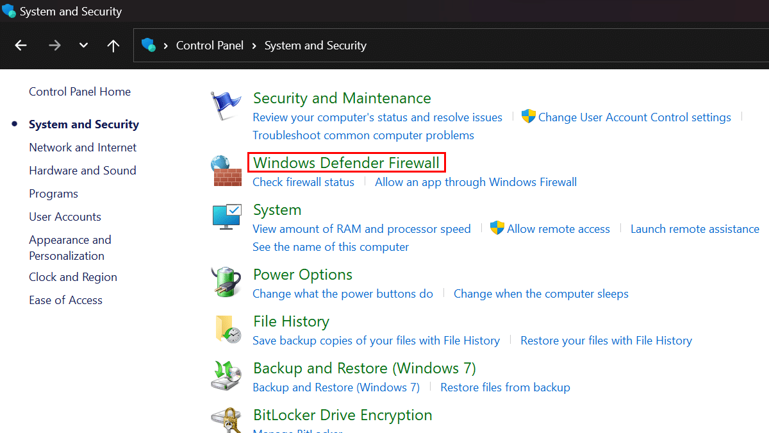Image resolution: width=769 pixels, height=433 pixels.
Task: Select Programs category in sidebar
Action: [x=53, y=194]
